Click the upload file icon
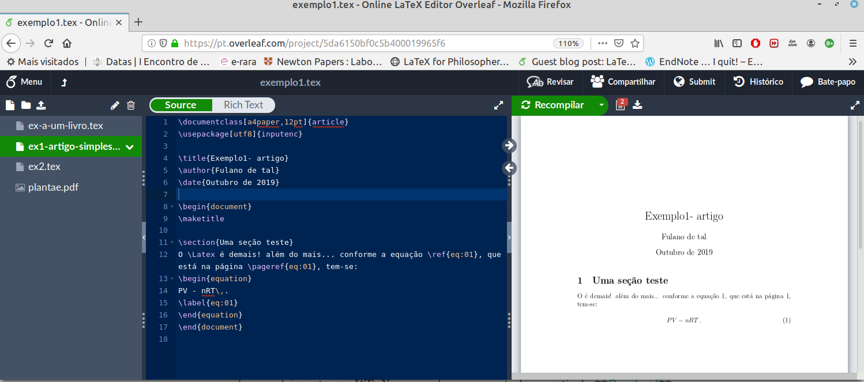864x382 pixels. [41, 105]
